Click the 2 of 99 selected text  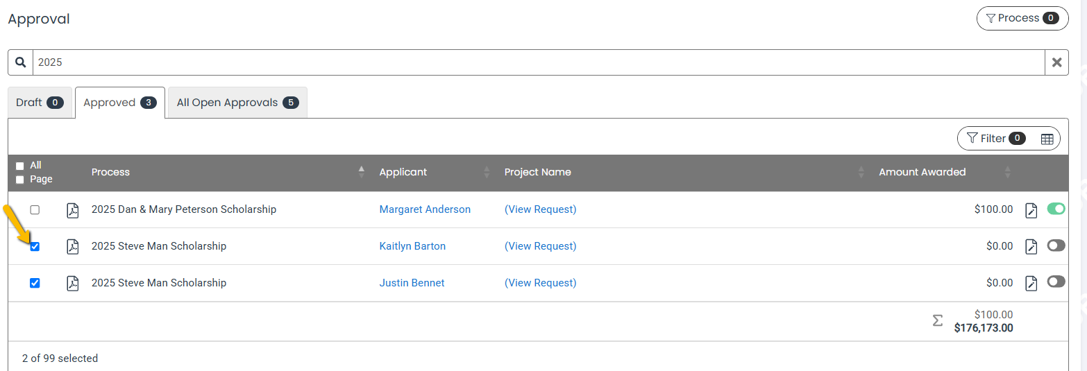tap(60, 359)
